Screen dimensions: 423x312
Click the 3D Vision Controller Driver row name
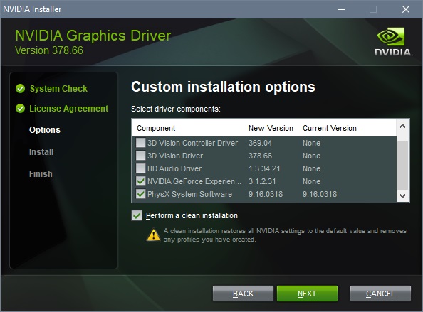point(192,143)
